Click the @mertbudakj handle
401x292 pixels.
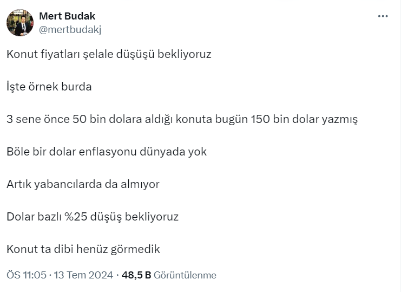[x=70, y=30]
